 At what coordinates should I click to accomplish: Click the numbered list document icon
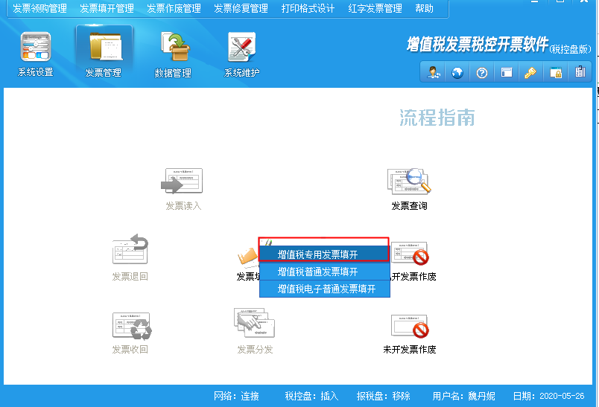tap(580, 71)
